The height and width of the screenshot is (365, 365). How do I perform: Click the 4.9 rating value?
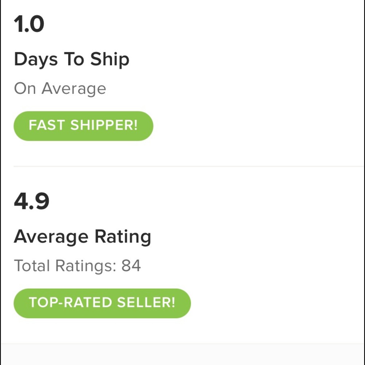point(31,202)
